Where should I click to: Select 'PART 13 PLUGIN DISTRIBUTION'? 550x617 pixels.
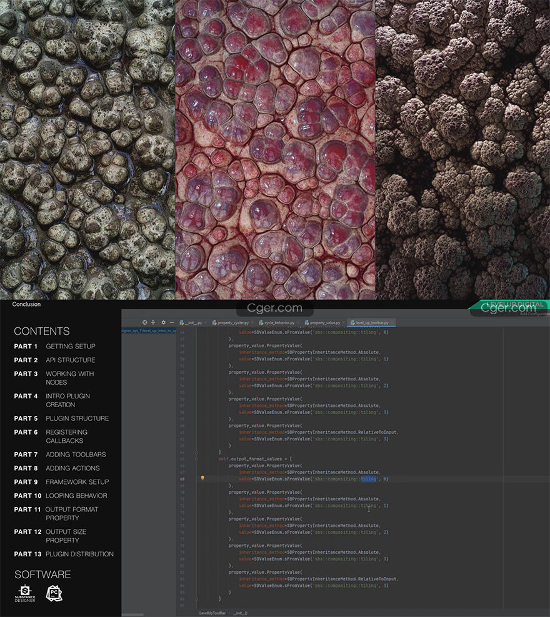(x=64, y=554)
